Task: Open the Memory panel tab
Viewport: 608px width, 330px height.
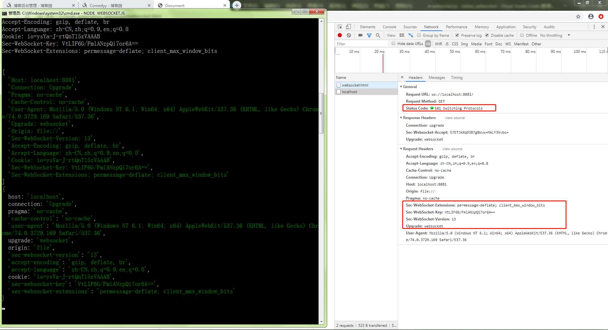Action: coord(482,27)
